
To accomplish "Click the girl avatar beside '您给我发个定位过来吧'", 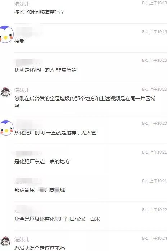I will click(x=5, y=241).
